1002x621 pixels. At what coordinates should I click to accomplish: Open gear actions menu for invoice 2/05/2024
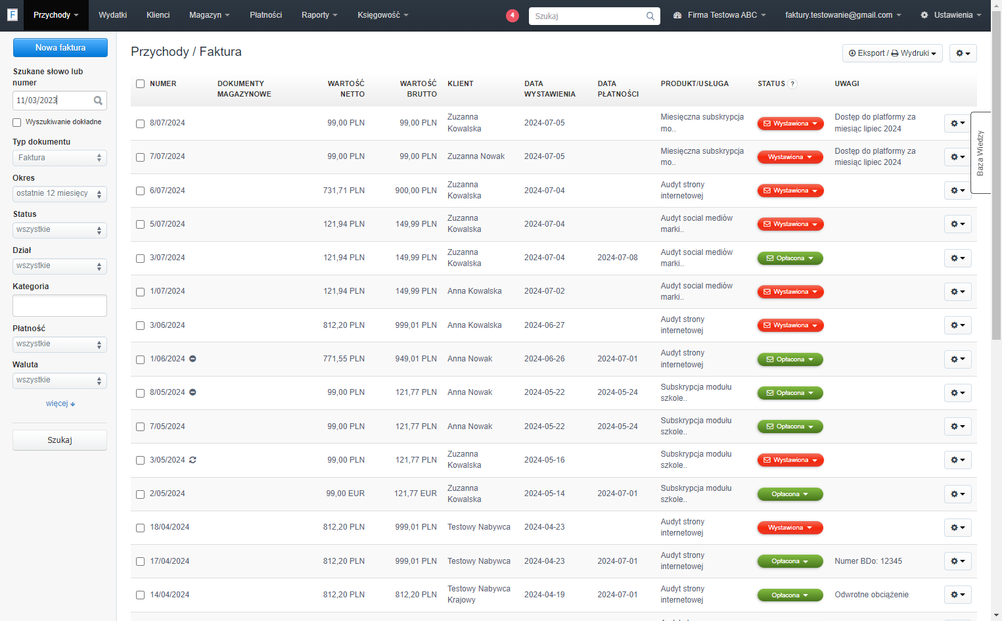pyautogui.click(x=957, y=494)
